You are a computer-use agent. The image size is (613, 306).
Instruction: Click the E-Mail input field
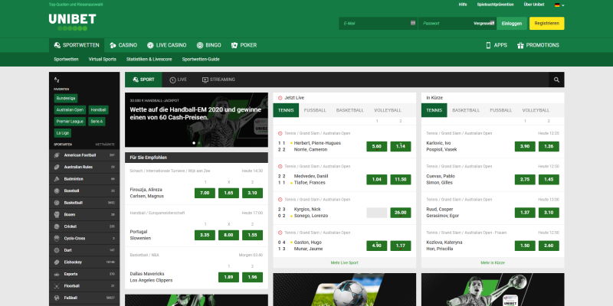click(x=379, y=24)
